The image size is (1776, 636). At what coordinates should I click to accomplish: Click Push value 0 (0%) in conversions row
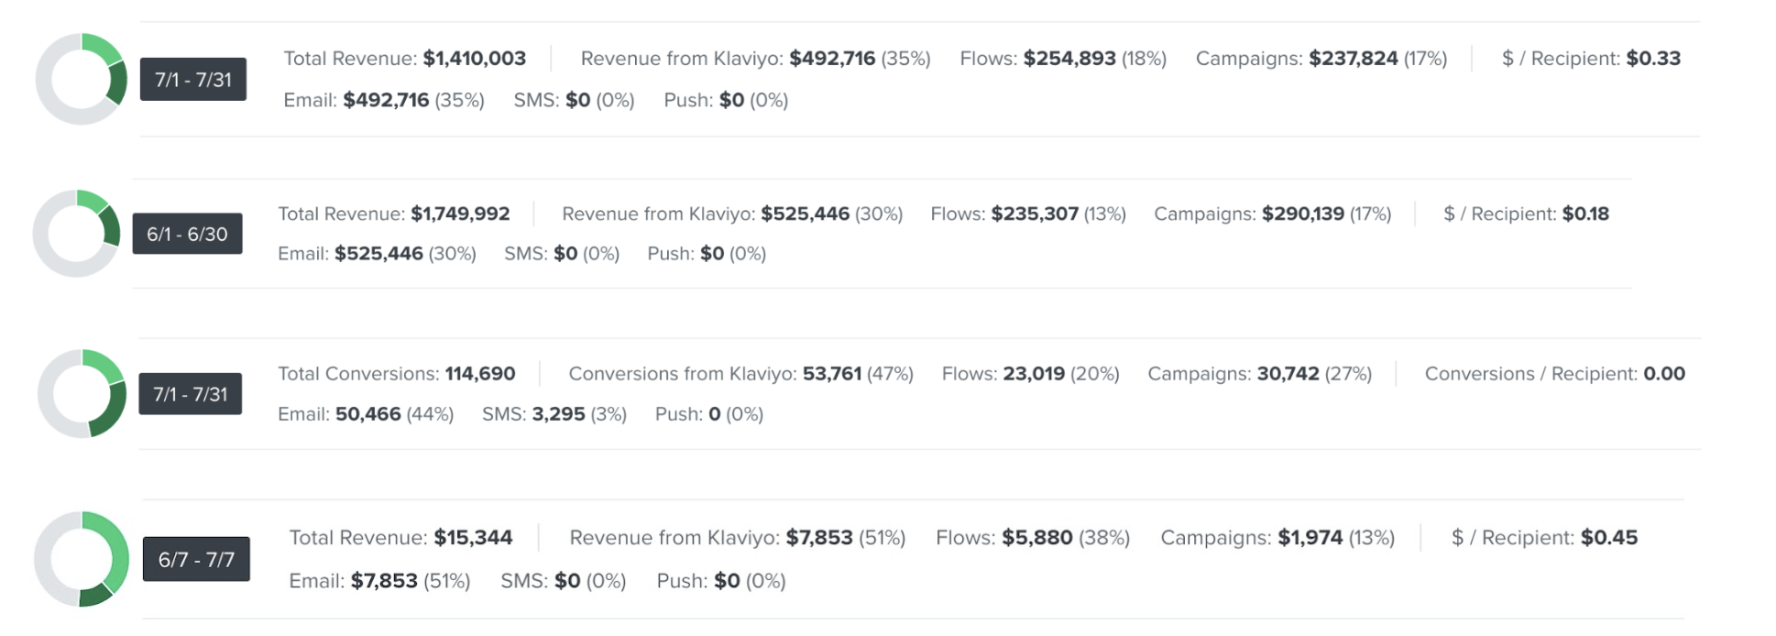click(x=736, y=414)
